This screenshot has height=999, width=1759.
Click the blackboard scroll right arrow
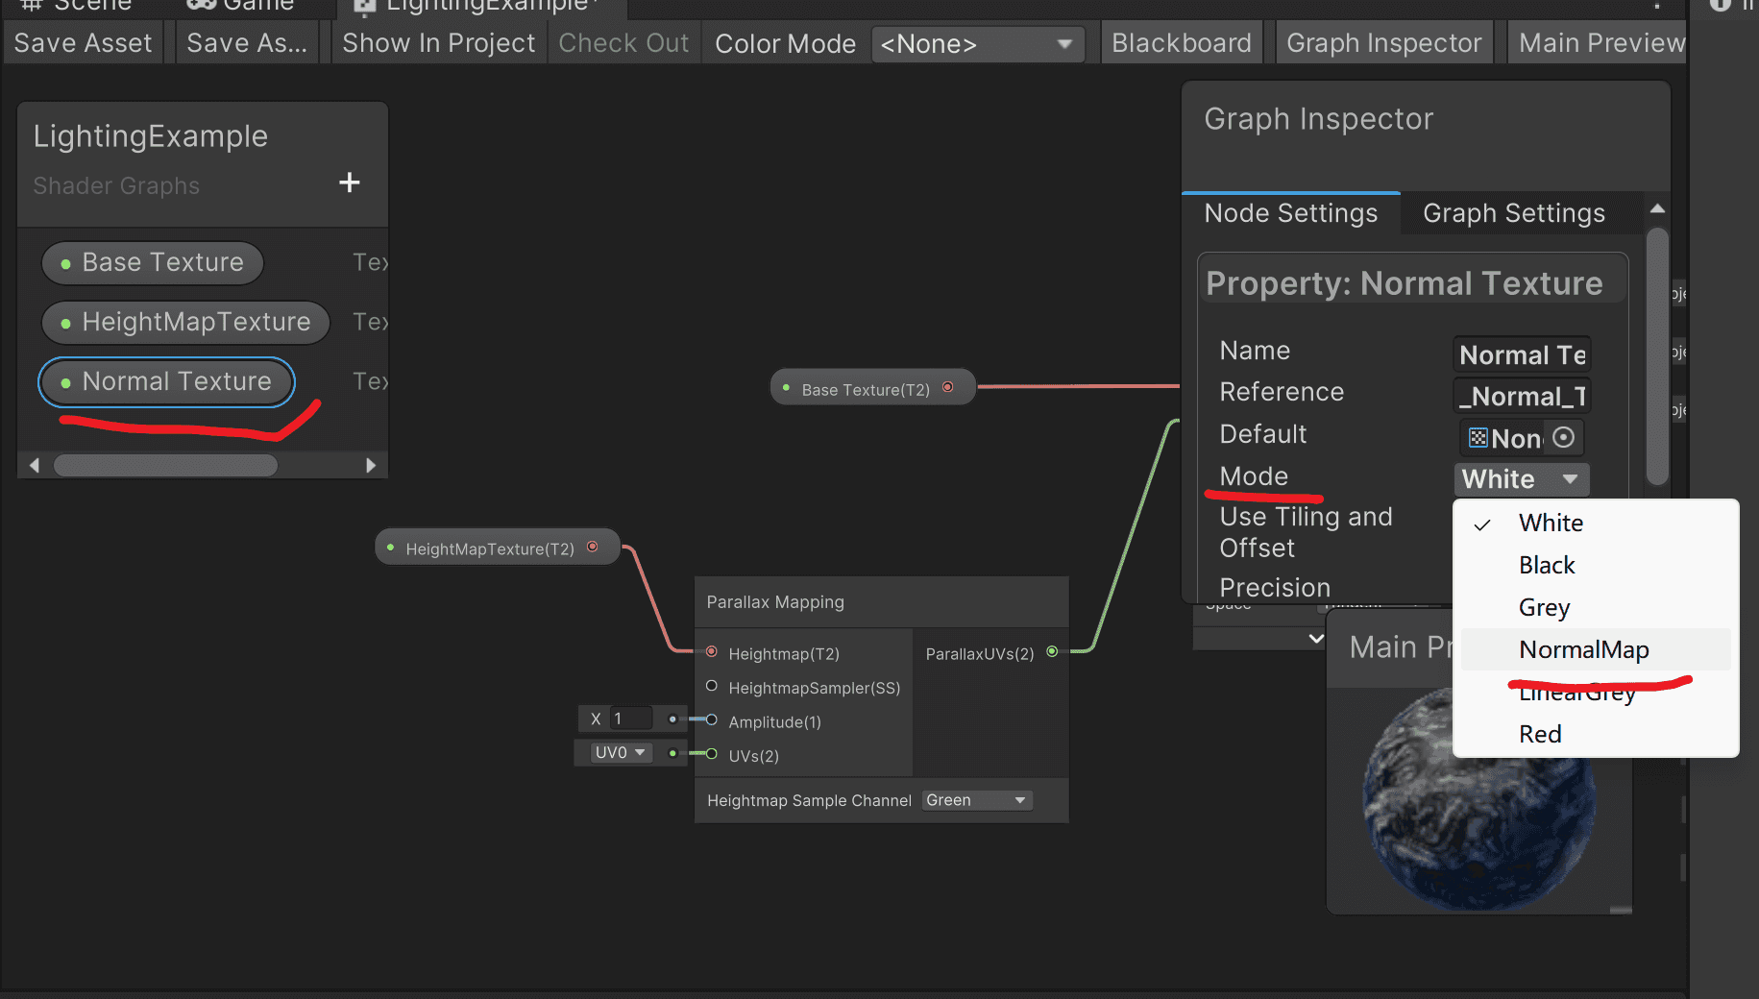371,466
